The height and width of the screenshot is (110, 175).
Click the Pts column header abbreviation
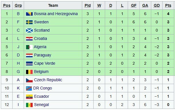point(168,5)
